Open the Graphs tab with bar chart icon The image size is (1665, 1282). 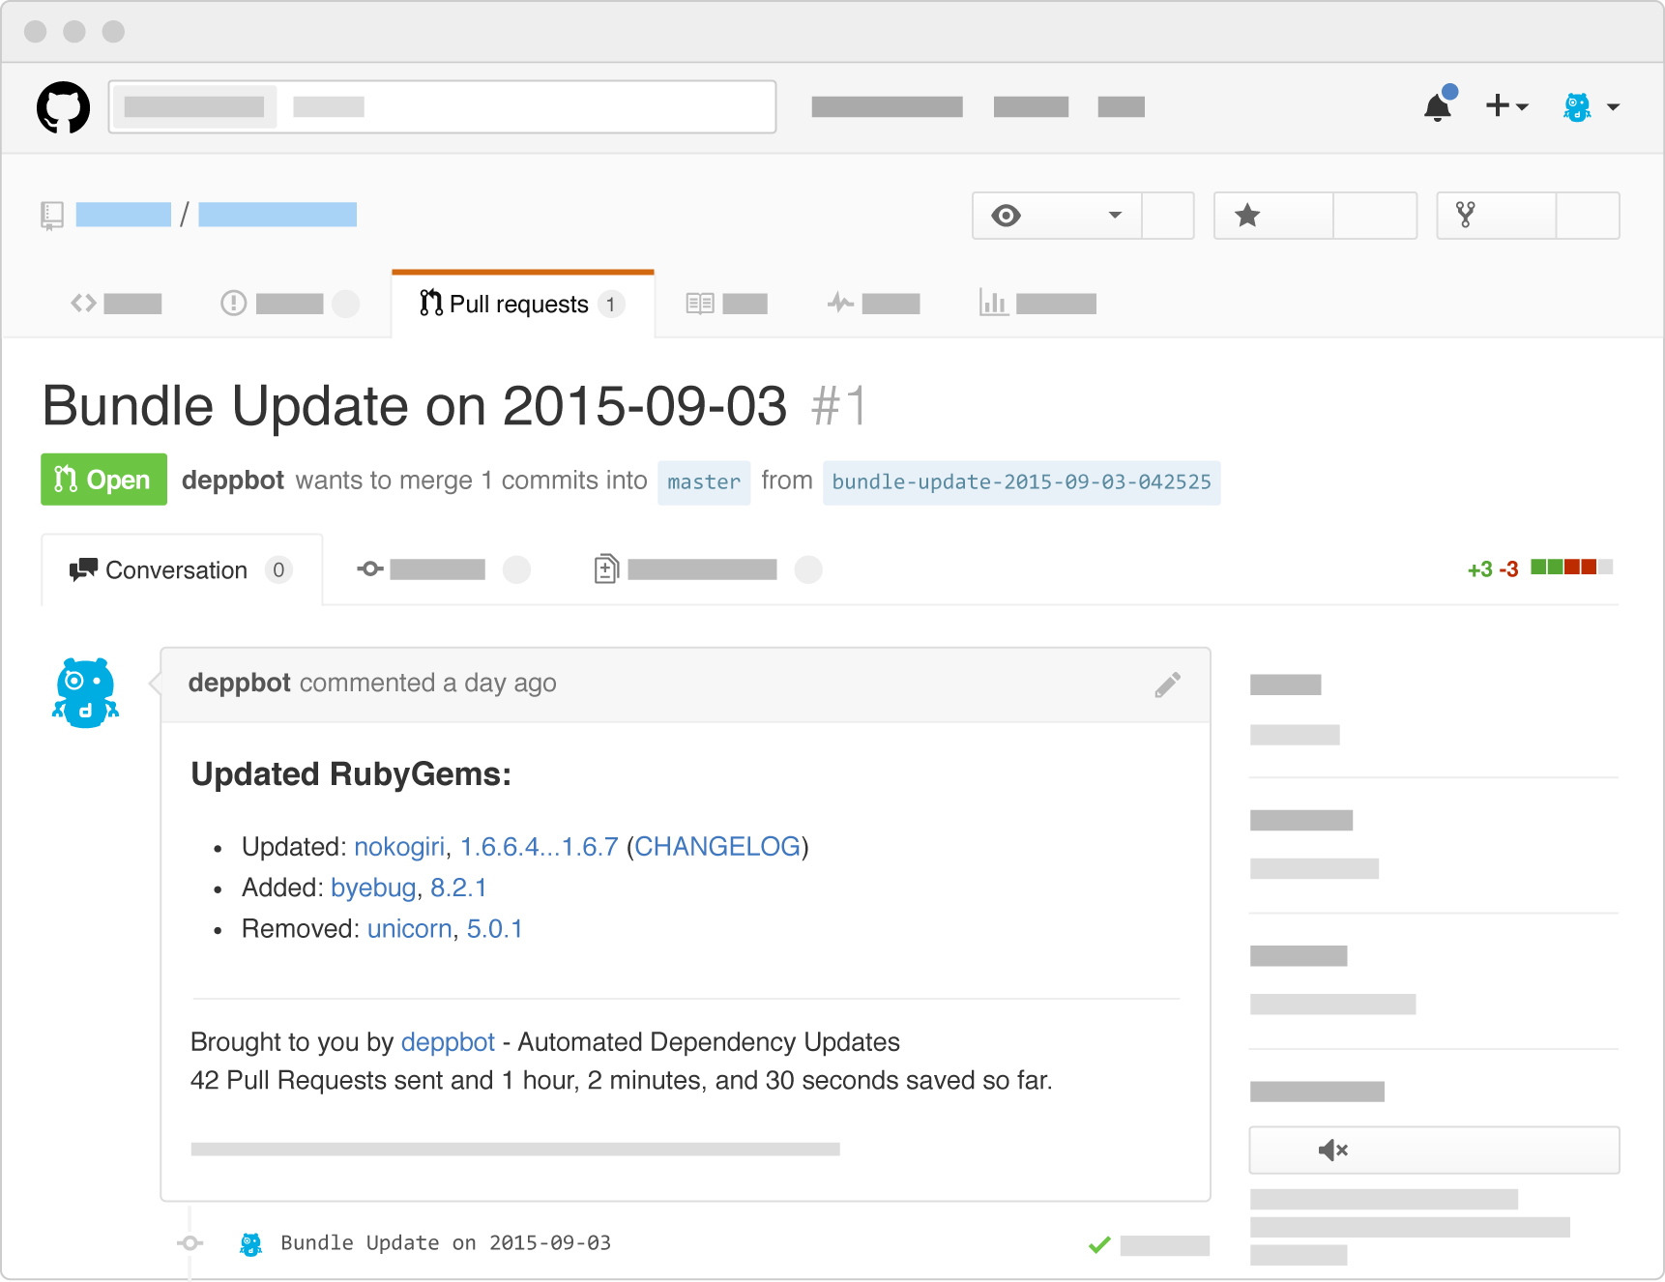click(1037, 304)
